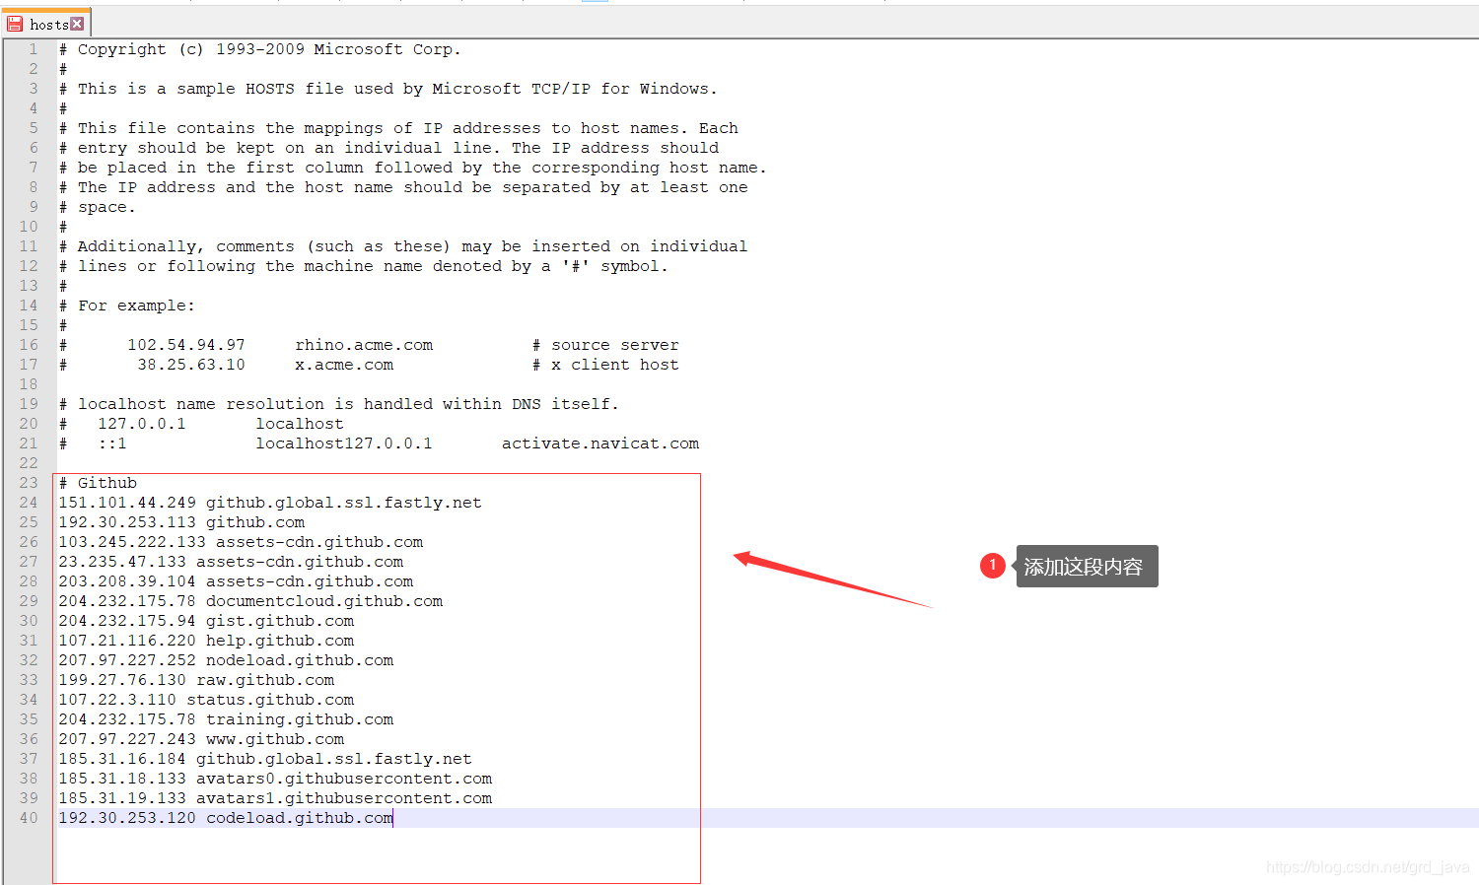Click line number 40 in the margin
The width and height of the screenshot is (1479, 885).
coord(29,818)
